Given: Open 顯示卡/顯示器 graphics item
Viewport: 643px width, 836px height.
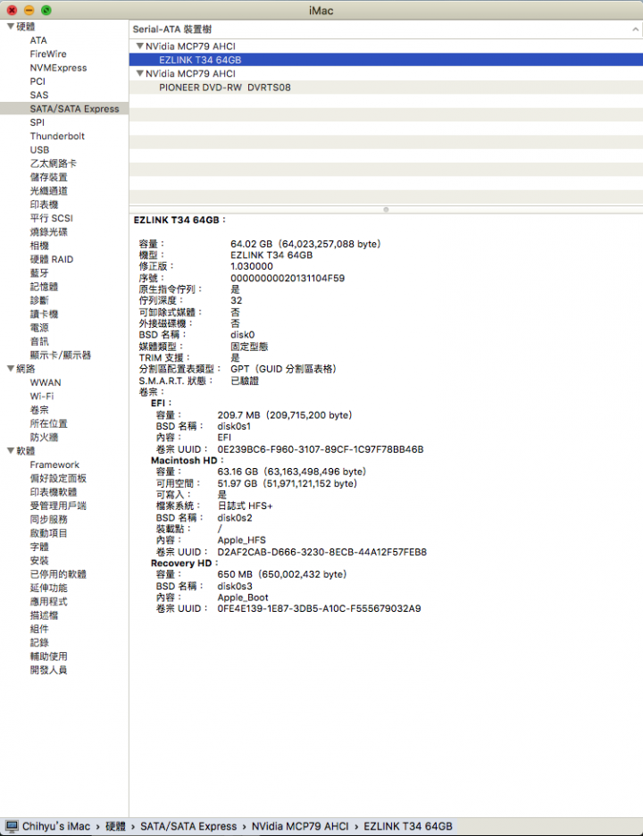Looking at the screenshot, I should [60, 355].
